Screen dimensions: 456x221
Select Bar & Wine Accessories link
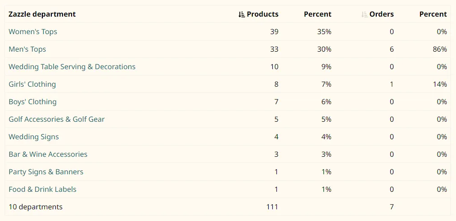(x=48, y=155)
